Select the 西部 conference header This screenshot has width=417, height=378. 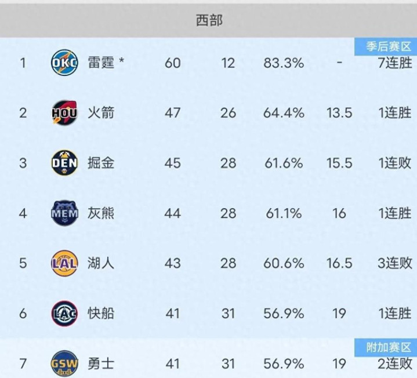click(x=209, y=20)
